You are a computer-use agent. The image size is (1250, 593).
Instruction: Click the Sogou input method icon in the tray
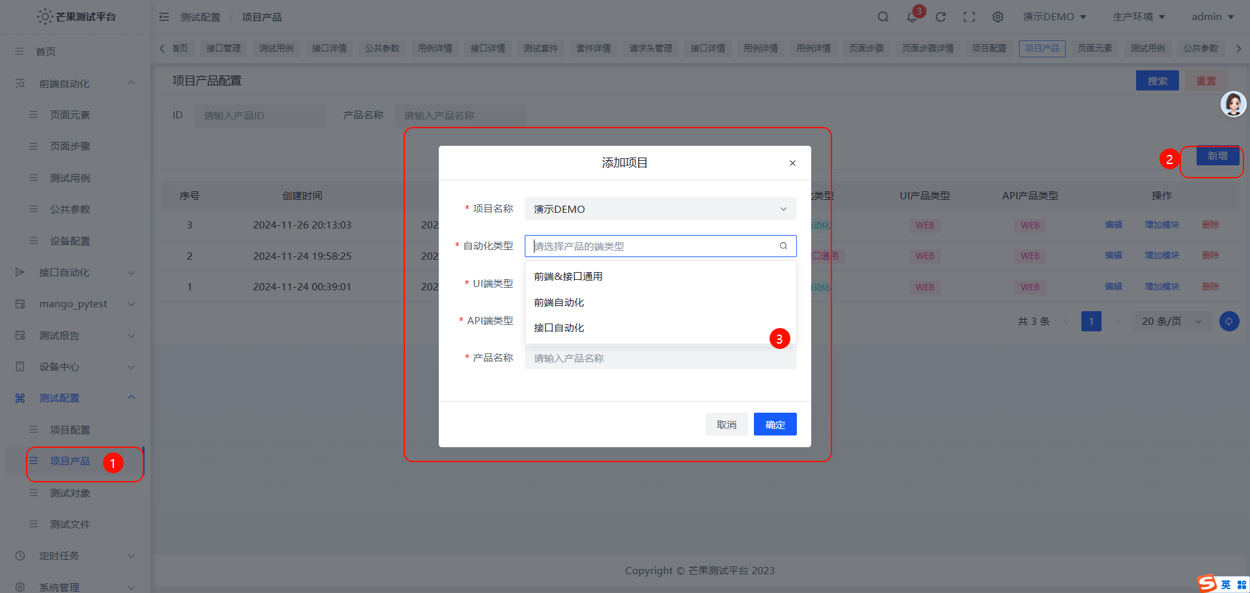pos(1206,584)
